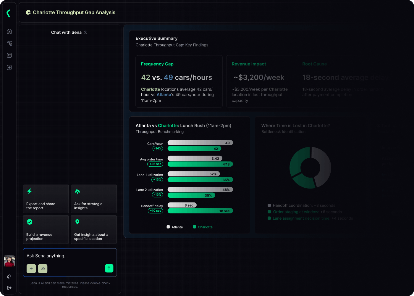The image size is (414, 296).
Task: Select the location pin icon for location insights
Action: [x=77, y=221]
